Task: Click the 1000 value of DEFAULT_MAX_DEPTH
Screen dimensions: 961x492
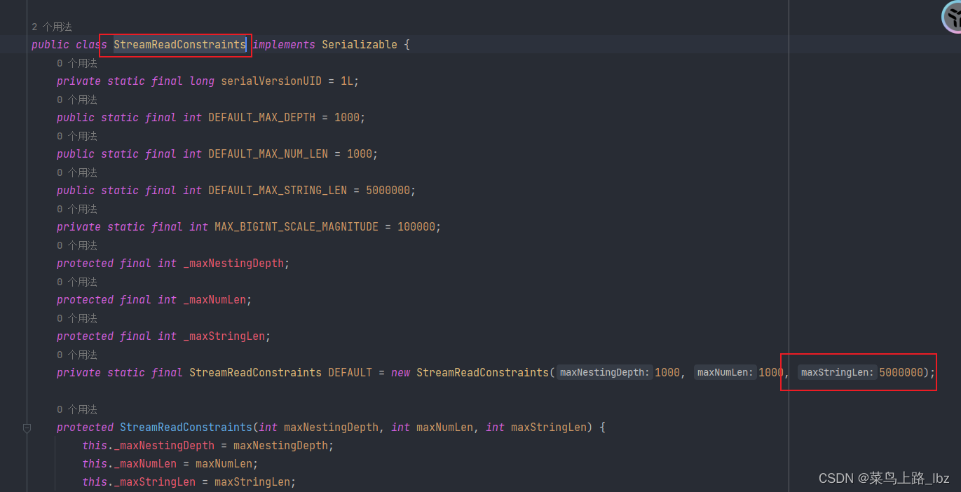Action: [x=347, y=118]
